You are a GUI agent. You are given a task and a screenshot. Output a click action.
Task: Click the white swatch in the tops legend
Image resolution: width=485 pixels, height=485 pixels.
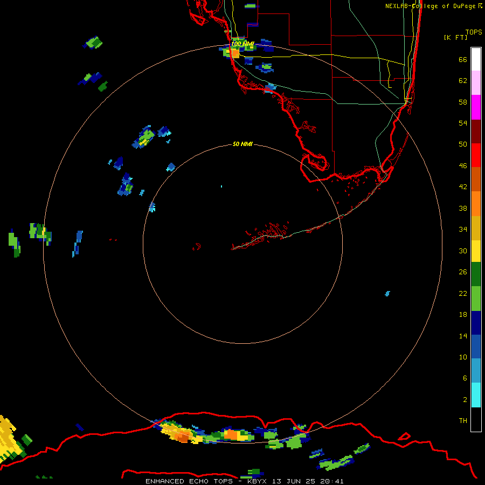point(476,59)
